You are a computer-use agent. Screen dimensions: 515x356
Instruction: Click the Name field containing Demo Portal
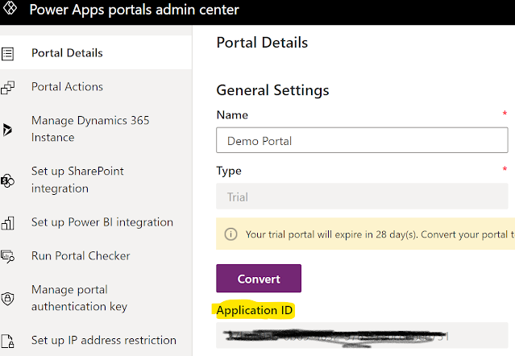point(362,141)
